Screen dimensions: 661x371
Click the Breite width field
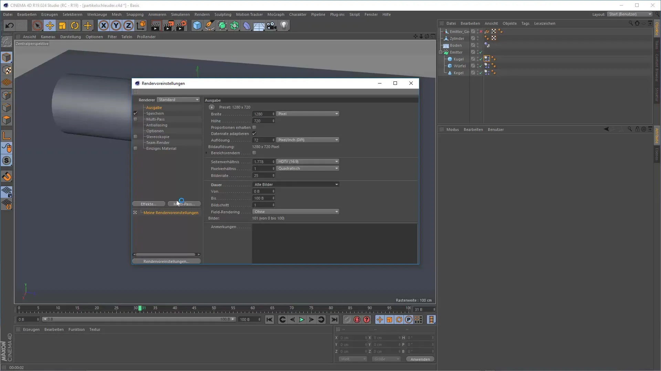263,114
